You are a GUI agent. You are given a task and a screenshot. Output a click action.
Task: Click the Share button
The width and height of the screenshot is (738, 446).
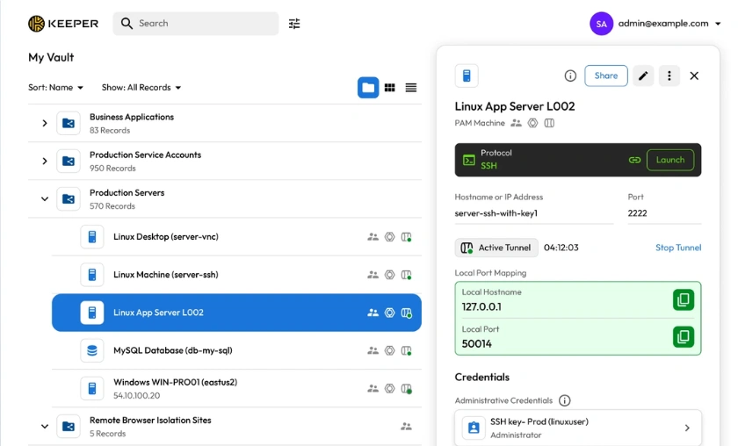[x=605, y=76]
